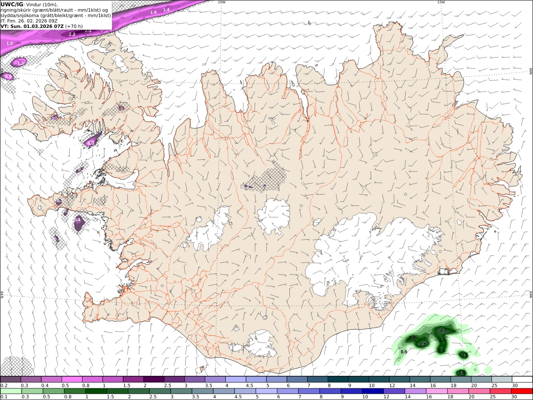This screenshot has width=533, height=400.
Task: Click the purple rain swatch between 12 and 14
Action: [394, 391]
